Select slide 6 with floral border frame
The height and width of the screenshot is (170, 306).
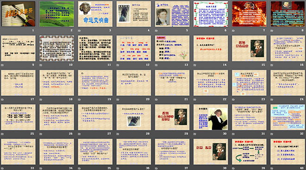click(211, 14)
